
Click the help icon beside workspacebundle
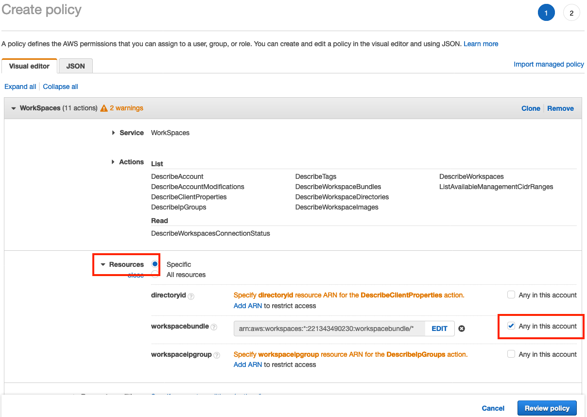tap(214, 328)
